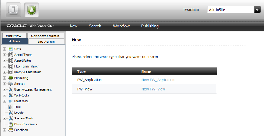
Task: Click the Tree node icon
Action: (x=11, y=107)
